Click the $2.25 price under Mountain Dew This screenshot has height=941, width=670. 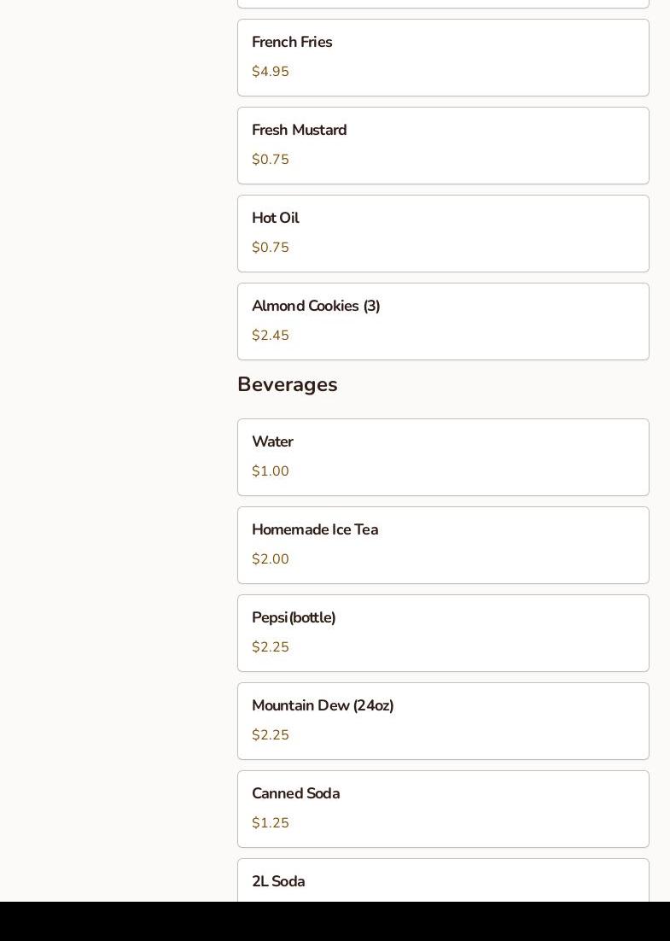pyautogui.click(x=271, y=735)
